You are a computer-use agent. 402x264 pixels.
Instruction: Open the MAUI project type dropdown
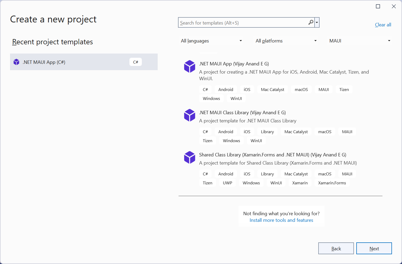(360, 41)
